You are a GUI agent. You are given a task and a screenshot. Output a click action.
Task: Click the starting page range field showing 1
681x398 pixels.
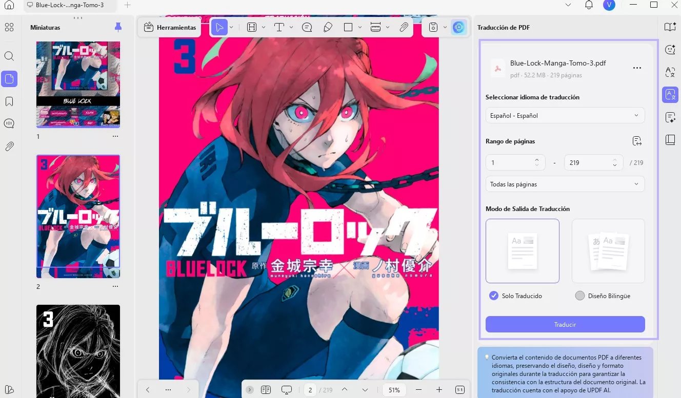(x=515, y=162)
